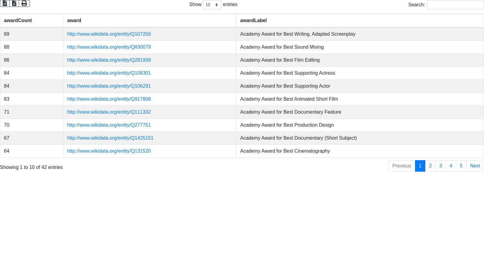The width and height of the screenshot is (484, 272).
Task: Open wikidata link Q106301
Action: pos(109,73)
